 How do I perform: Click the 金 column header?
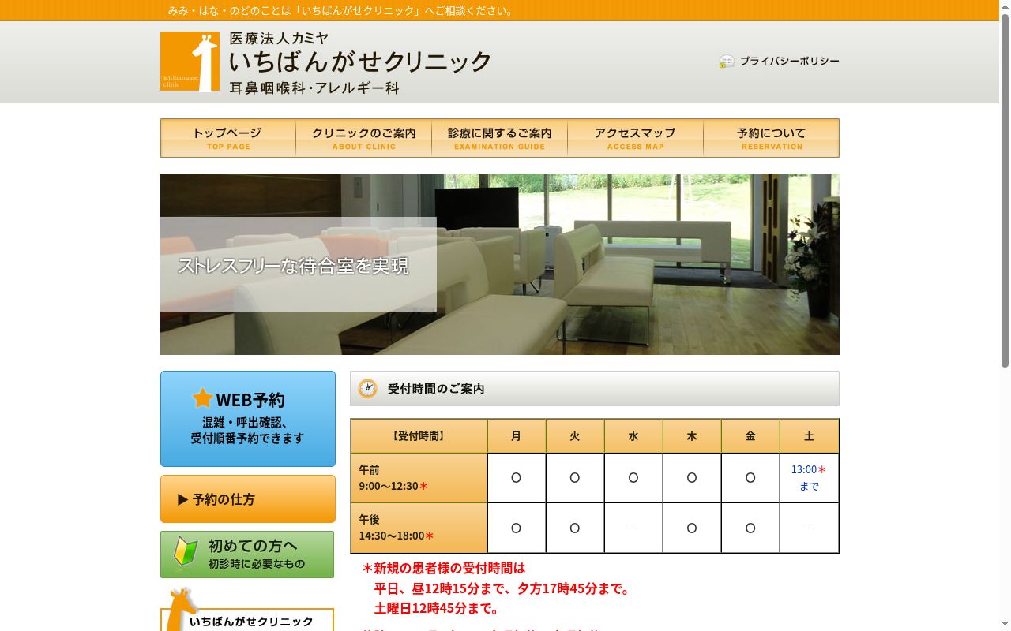[x=750, y=436]
